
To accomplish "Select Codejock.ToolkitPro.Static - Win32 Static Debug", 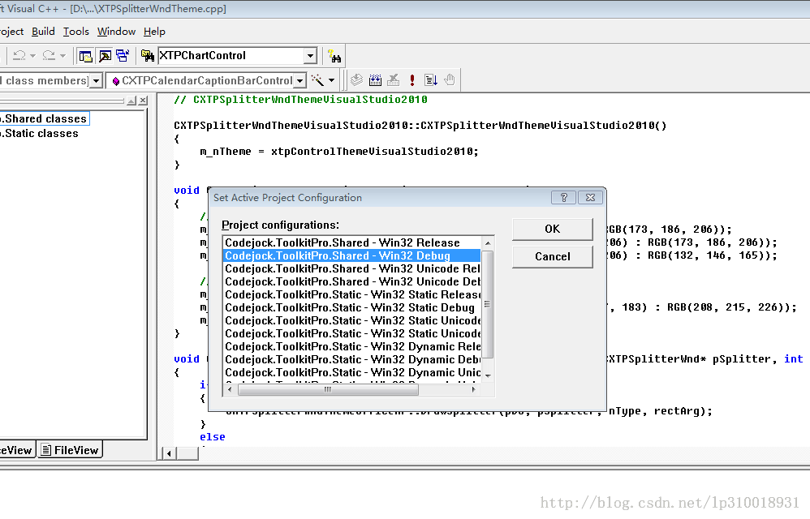I will tap(352, 307).
